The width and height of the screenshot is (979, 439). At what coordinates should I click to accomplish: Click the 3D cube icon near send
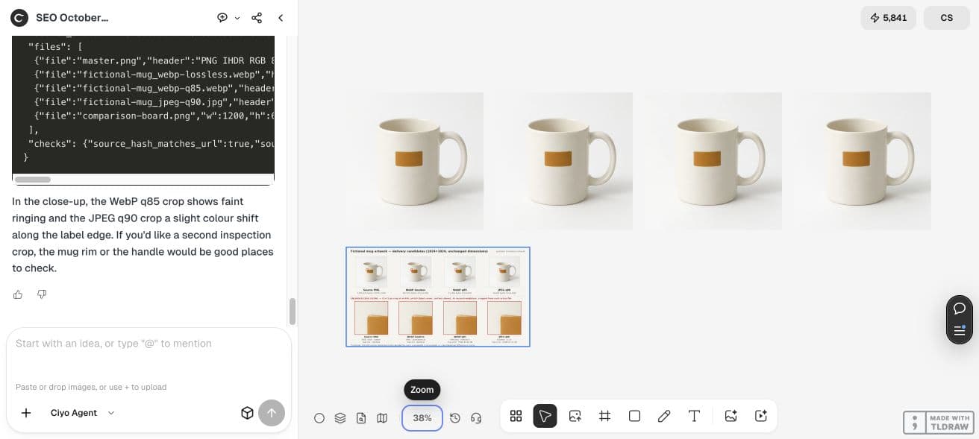coord(248,413)
